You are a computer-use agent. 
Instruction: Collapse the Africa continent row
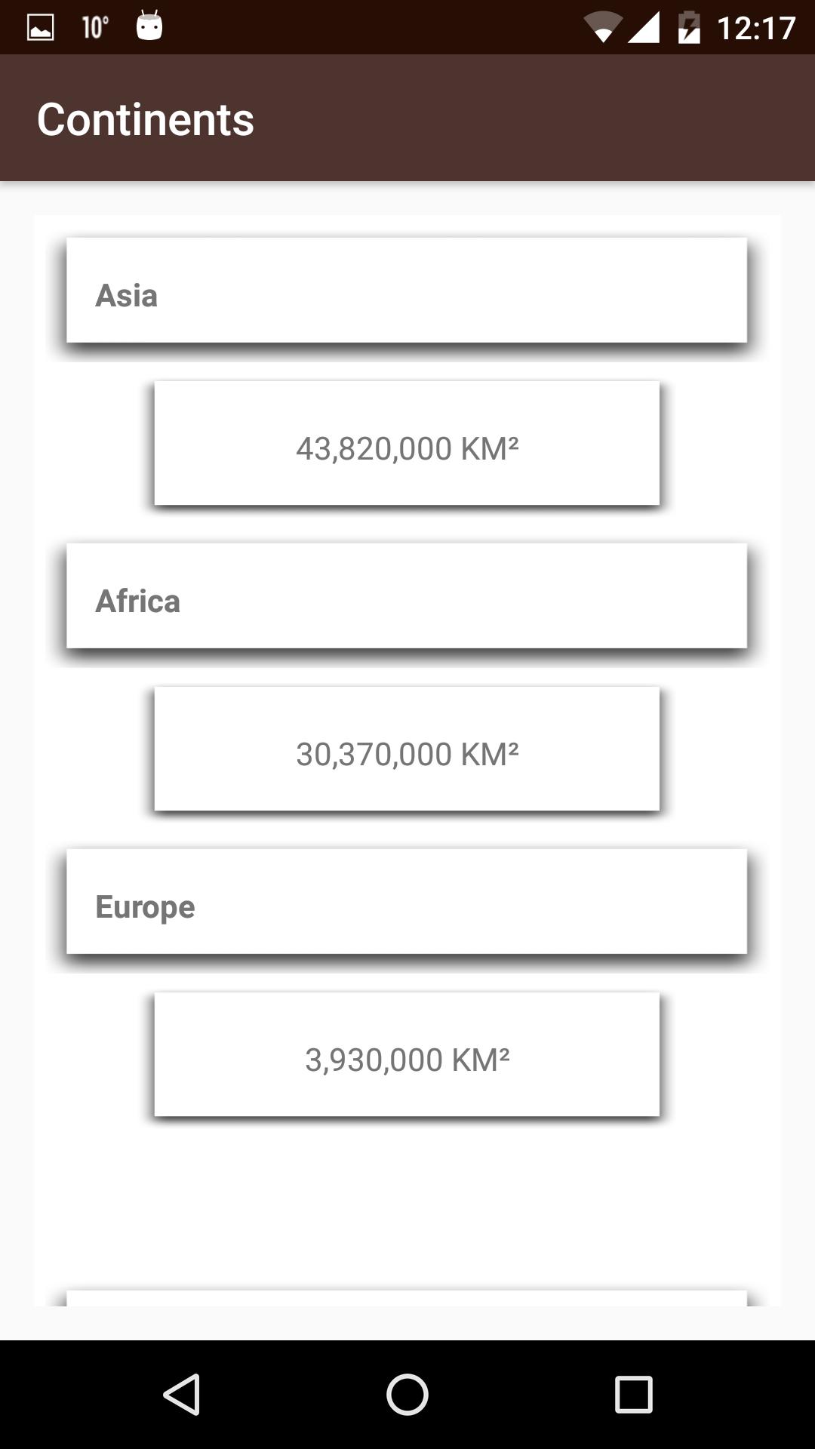[407, 596]
